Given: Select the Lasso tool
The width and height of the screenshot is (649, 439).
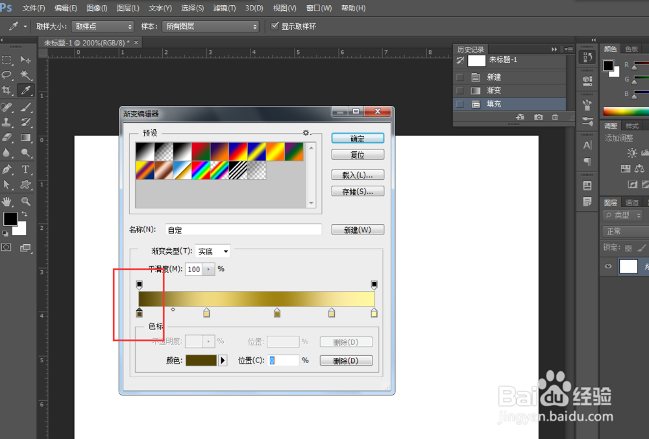Looking at the screenshot, I should click(7, 75).
